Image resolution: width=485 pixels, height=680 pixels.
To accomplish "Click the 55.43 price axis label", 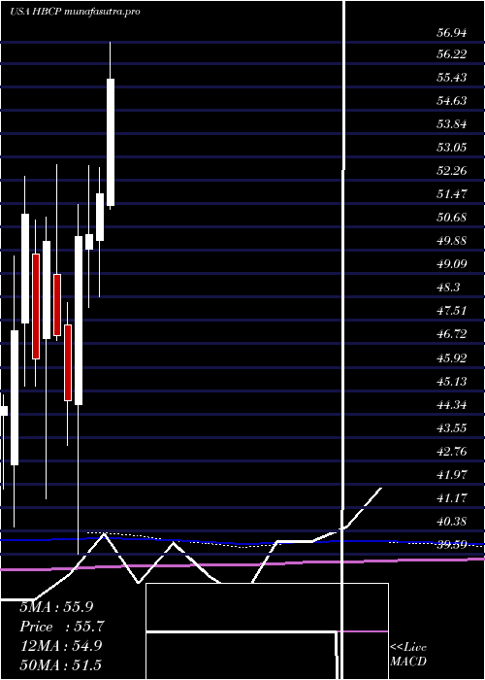I will [452, 77].
